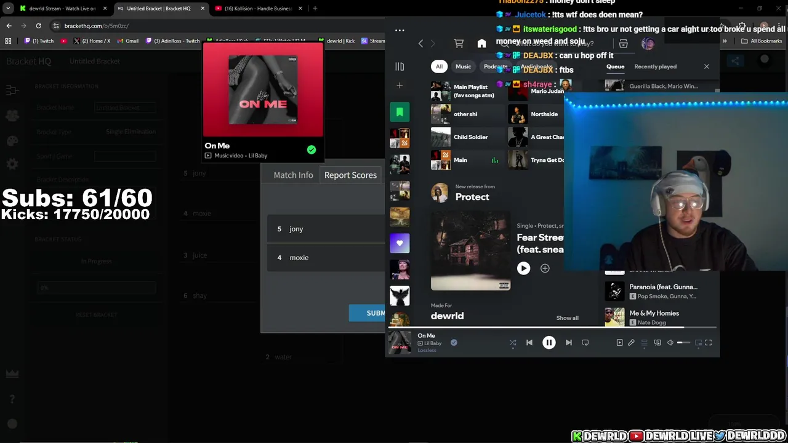Add Fear Street single to library
The image size is (788, 443).
pos(545,268)
